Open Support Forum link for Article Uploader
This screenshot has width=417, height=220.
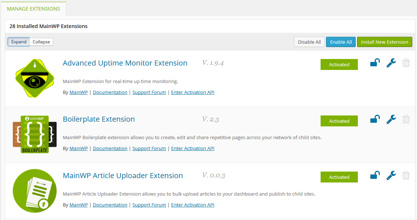(x=149, y=205)
